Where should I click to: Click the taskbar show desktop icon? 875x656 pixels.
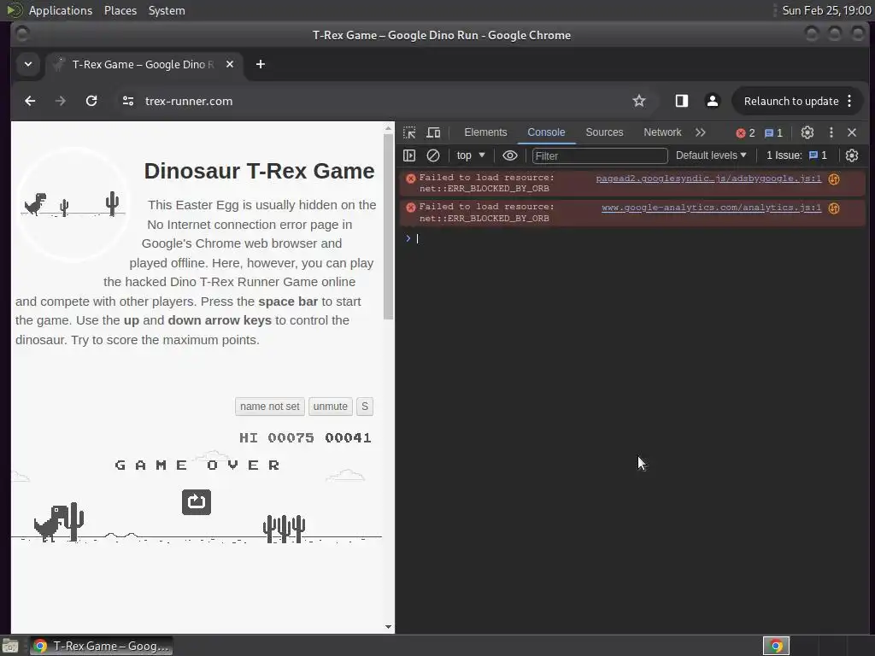point(10,646)
